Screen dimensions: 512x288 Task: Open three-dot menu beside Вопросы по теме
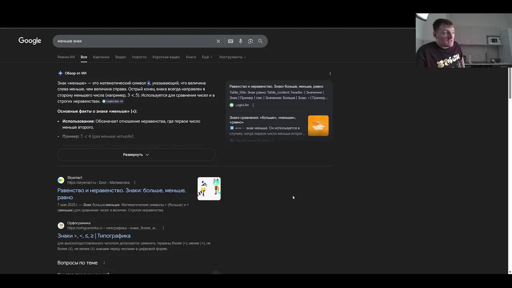(104, 263)
